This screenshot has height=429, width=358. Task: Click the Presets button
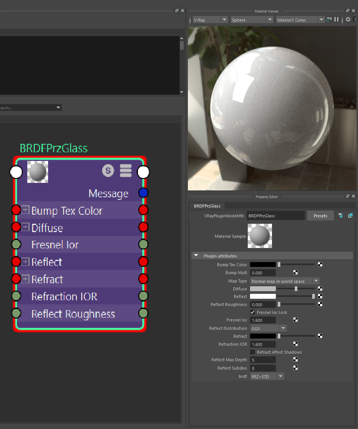pos(320,215)
